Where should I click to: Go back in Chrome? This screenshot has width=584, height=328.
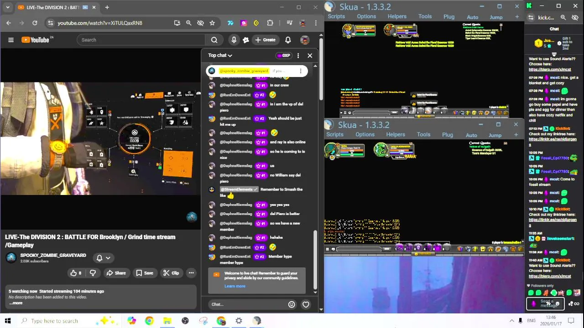[9, 23]
